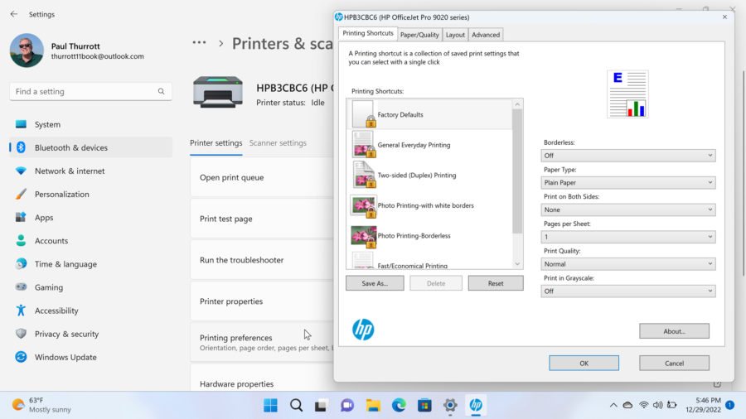
Task: Expand Print in Grayscale dropdown
Action: point(628,291)
